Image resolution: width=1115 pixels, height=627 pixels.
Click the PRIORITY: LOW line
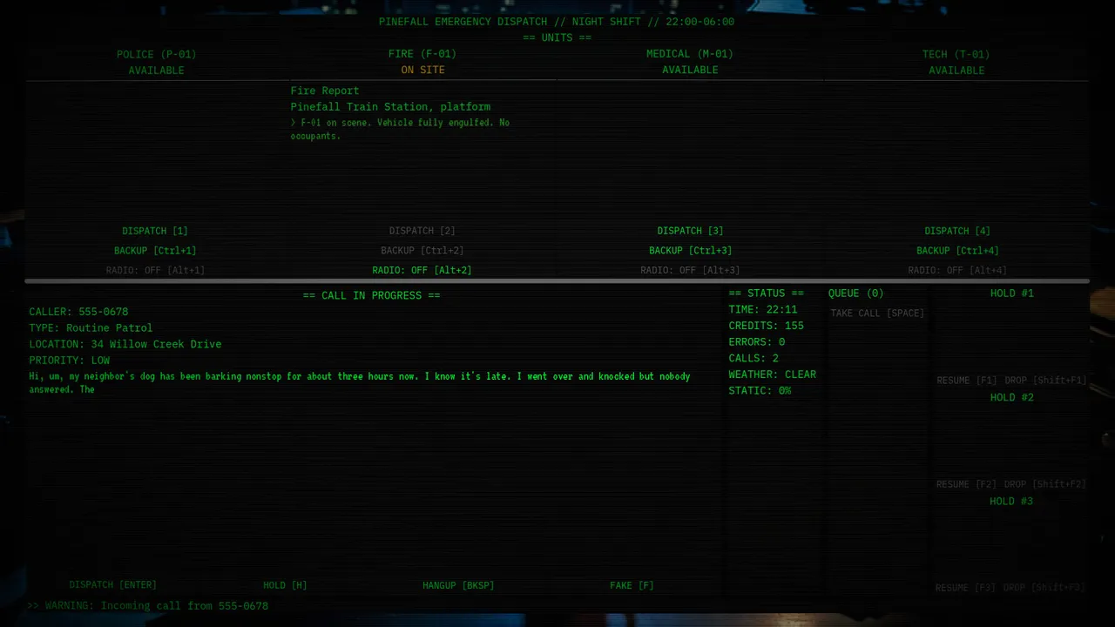point(70,361)
